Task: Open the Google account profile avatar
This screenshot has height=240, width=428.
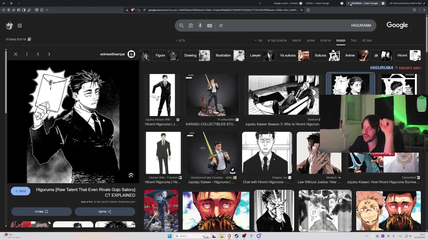Action: tap(9, 25)
